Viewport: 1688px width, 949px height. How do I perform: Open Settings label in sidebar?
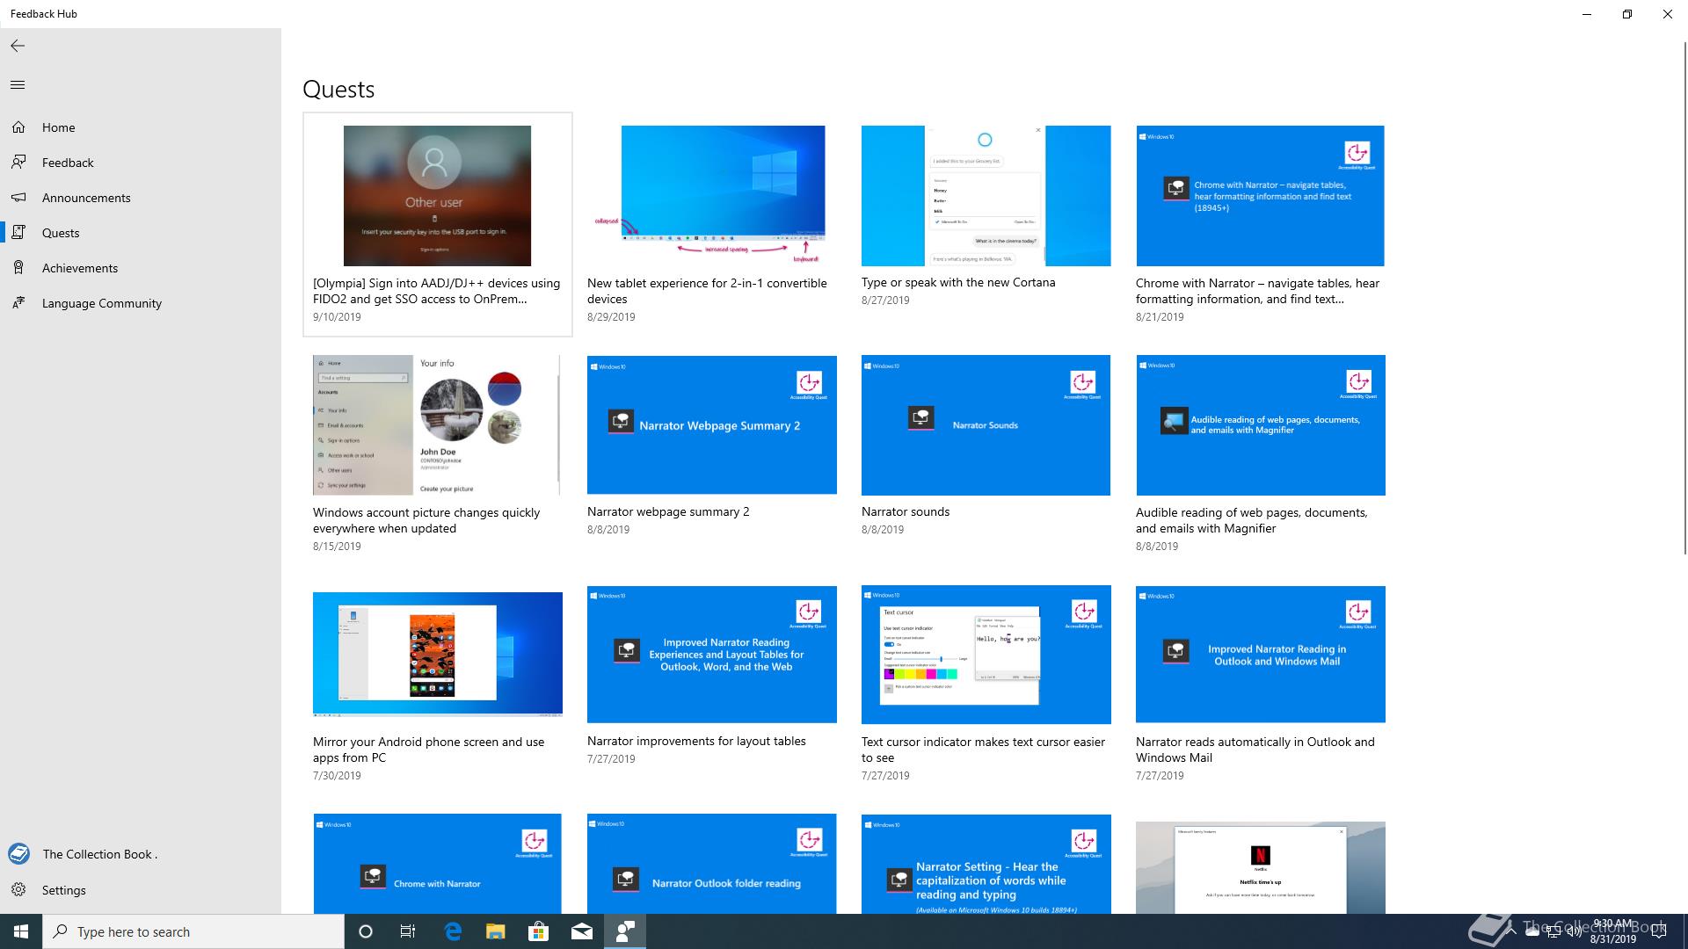64,890
